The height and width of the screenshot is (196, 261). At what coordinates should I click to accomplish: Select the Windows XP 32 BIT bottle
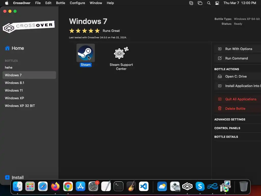point(29,106)
